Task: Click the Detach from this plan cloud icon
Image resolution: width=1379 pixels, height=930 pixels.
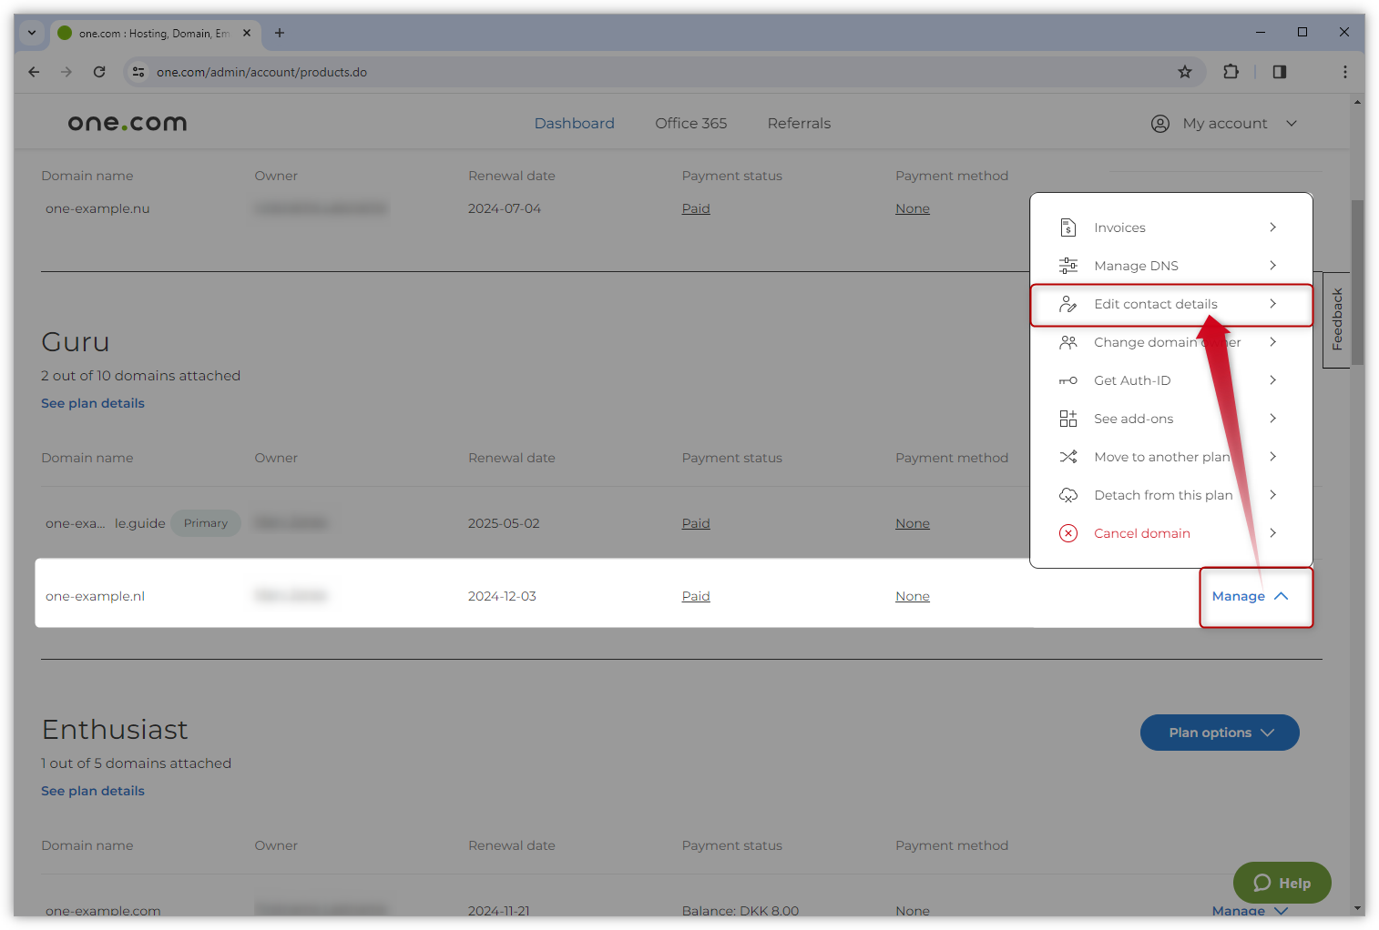Action: click(1067, 495)
